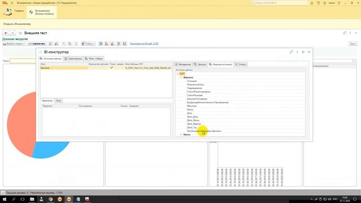Click the global search field in title bar
Screen dimensions: 361x203
pyautogui.click(x=280, y=3)
